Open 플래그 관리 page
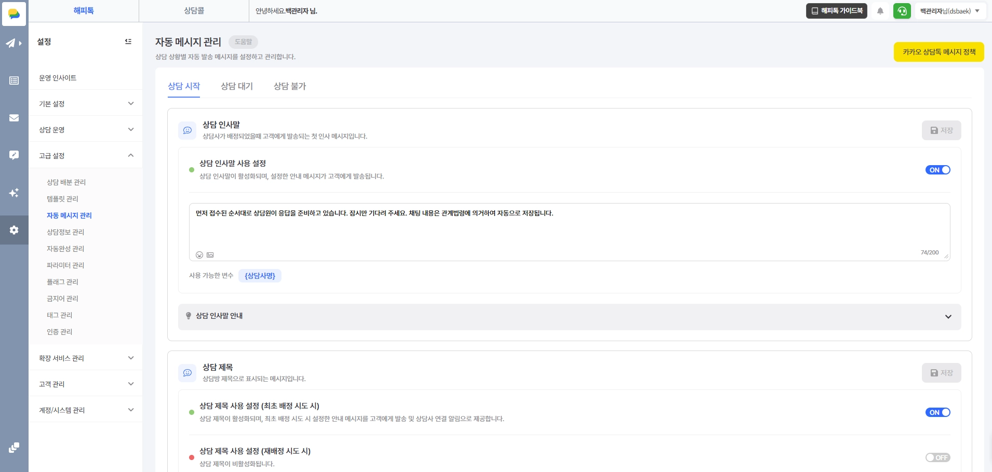992x472 pixels. (x=62, y=282)
